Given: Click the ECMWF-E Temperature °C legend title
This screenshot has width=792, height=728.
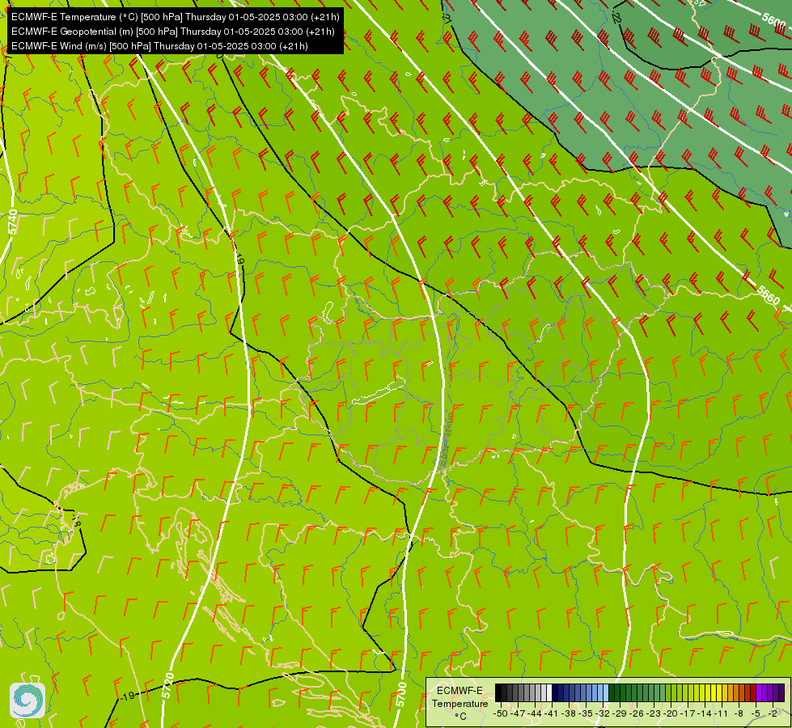Looking at the screenshot, I should click(x=460, y=703).
